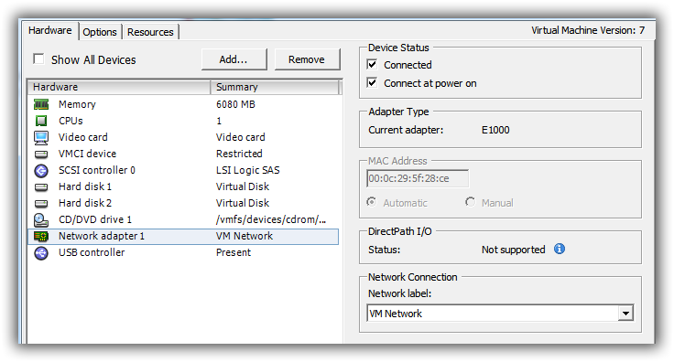This screenshot has height=362, width=674.
Task: Switch to the Hardware tab
Action: tap(49, 30)
